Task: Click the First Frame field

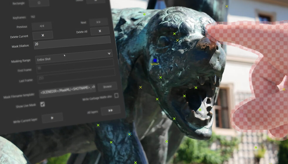Action: [x=75, y=66]
